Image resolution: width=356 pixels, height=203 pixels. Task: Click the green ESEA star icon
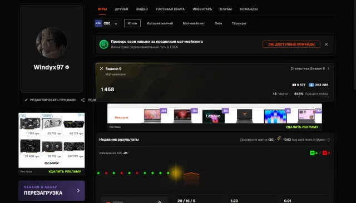coord(104,44)
